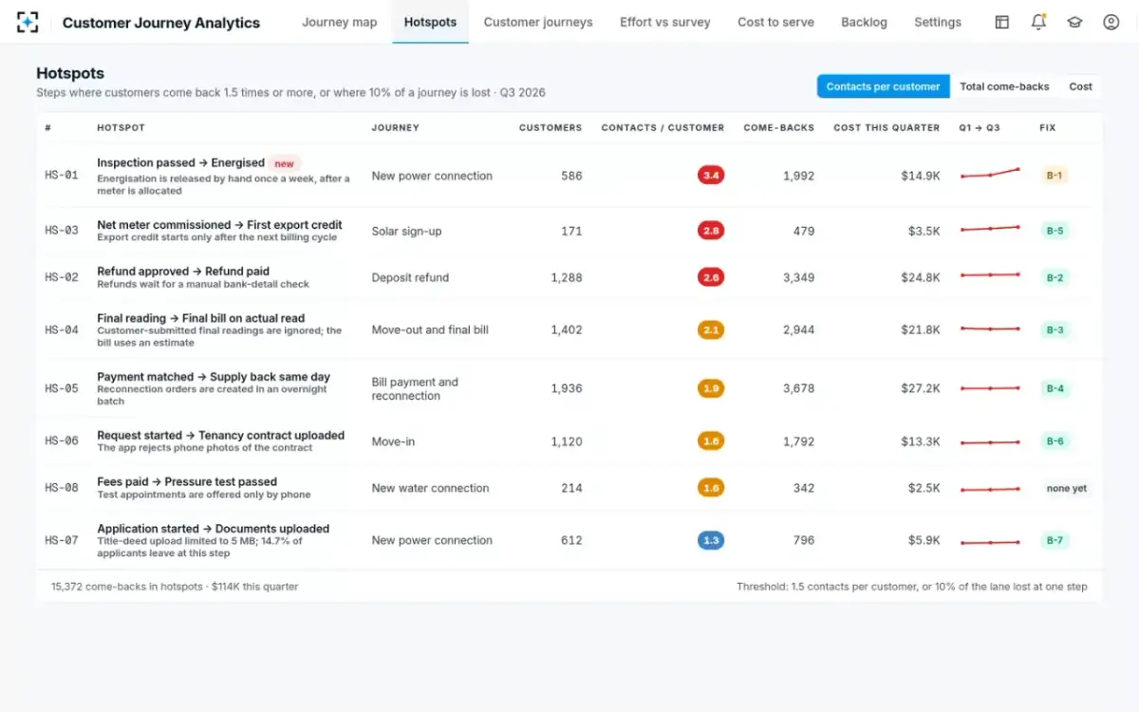Click the blue 1.3 contacts badge
The image size is (1139, 712).
tap(711, 540)
